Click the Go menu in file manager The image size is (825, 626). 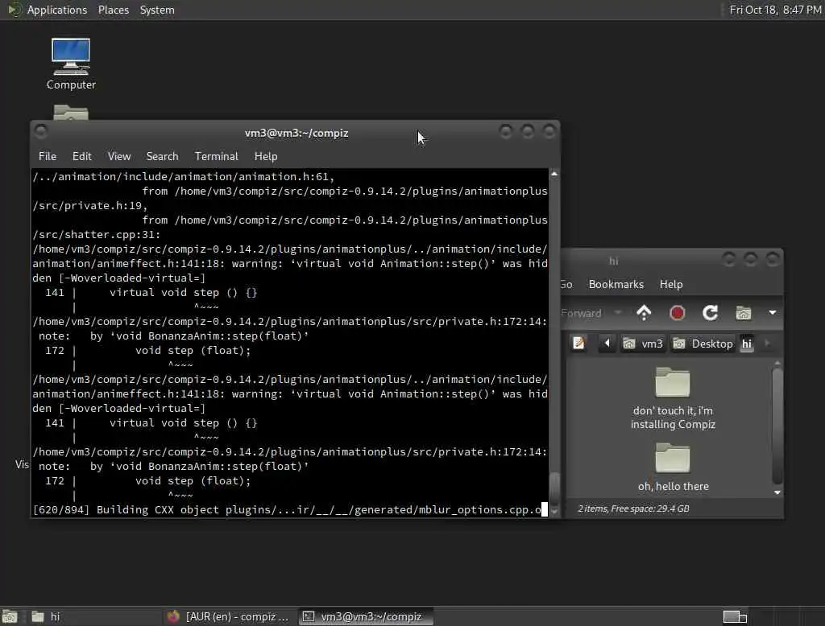coord(566,284)
